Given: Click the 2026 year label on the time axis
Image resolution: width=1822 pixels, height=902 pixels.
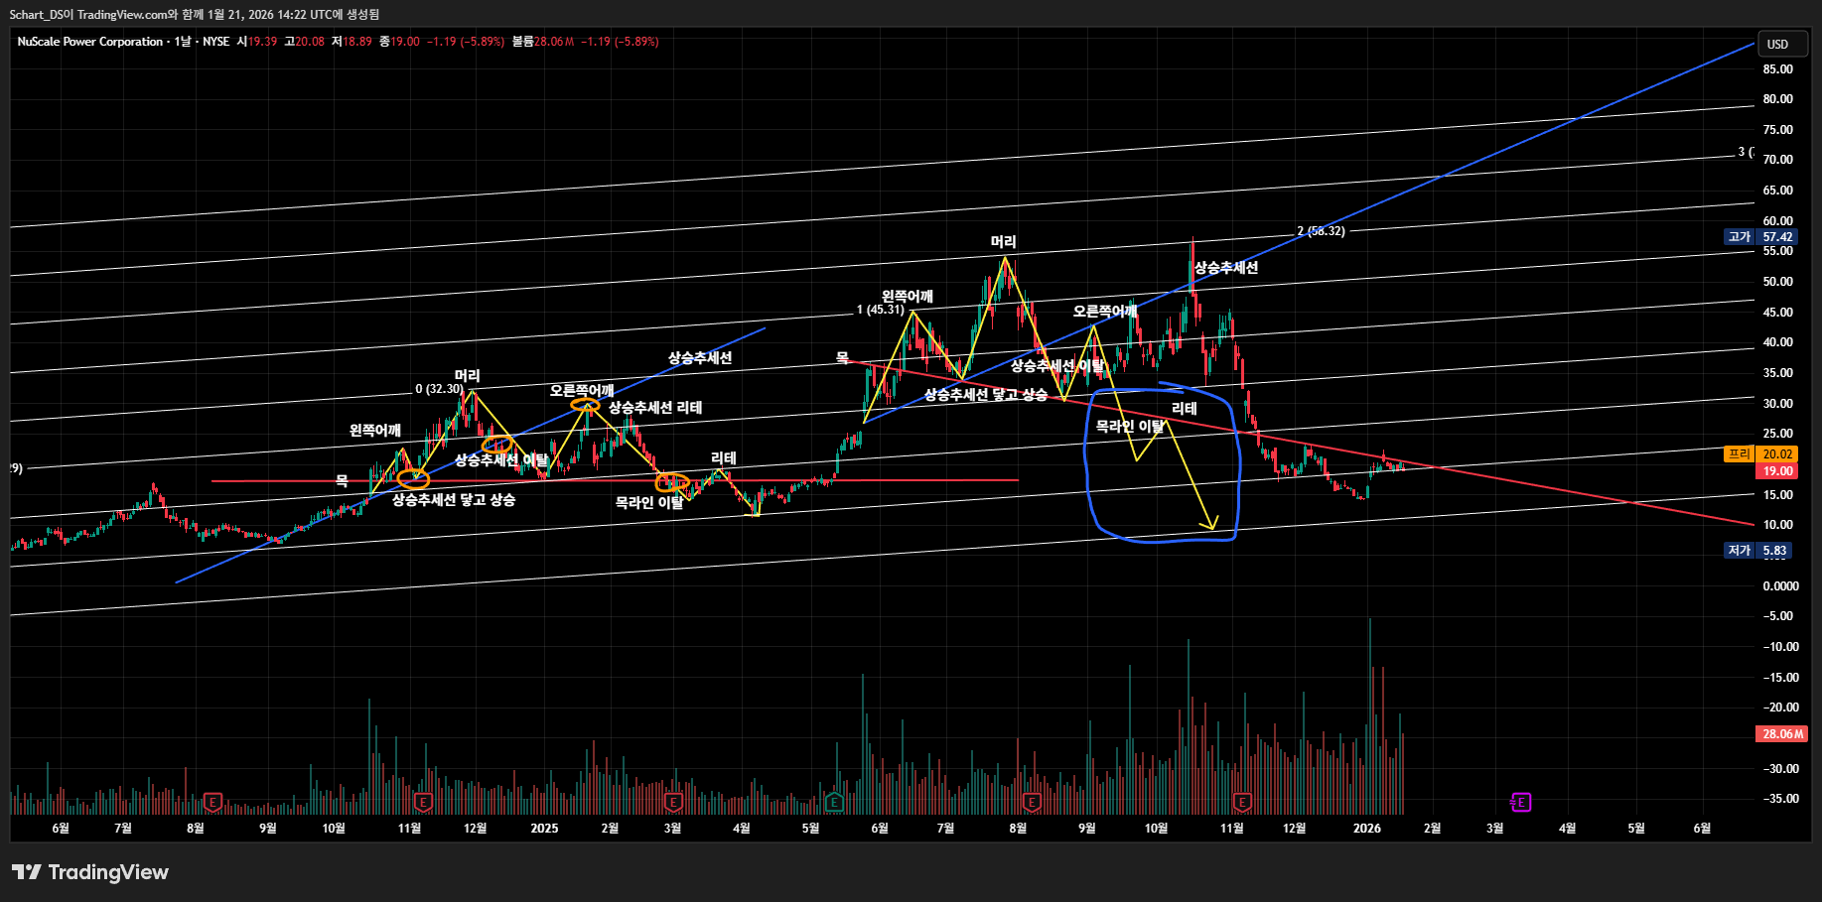Looking at the screenshot, I should point(1367,829).
